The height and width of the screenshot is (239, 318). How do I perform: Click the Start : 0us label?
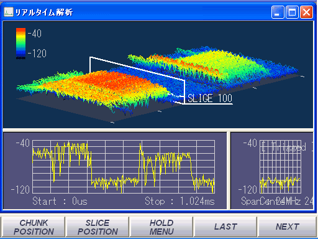[60, 201]
